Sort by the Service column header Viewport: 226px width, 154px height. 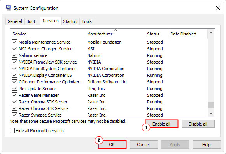(x=47, y=34)
